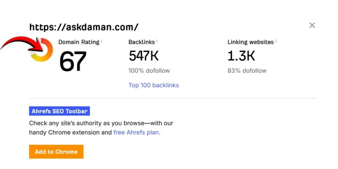Open the Top 100 backlinks link
Viewport: 338px width, 169px height.
pos(153,85)
